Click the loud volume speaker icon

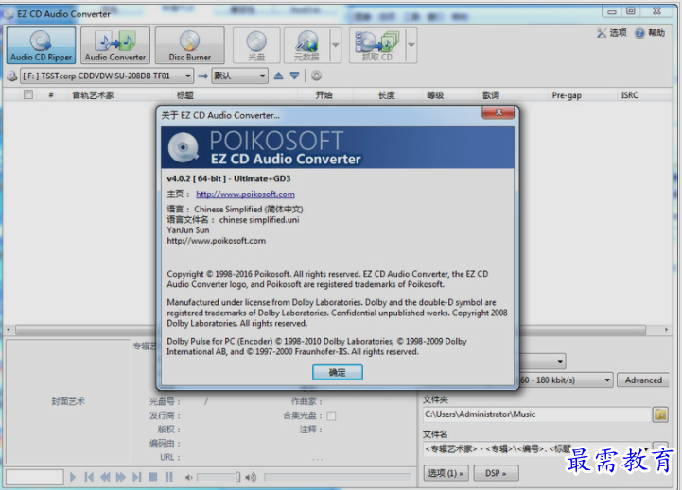pos(251,478)
